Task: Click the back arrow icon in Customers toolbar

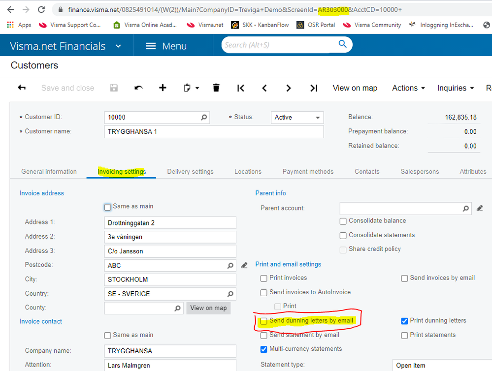Action: 22,88
